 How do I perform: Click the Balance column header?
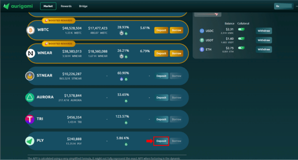click(x=229, y=23)
